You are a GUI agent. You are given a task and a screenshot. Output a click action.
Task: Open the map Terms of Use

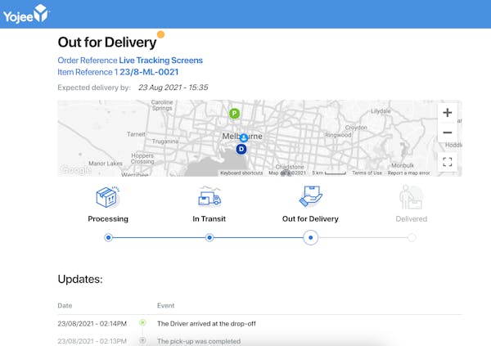367,173
